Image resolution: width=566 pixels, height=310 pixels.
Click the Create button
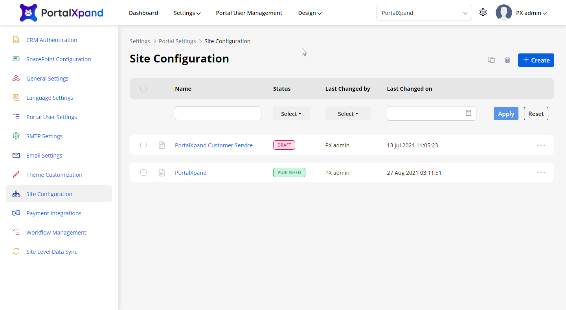click(536, 60)
